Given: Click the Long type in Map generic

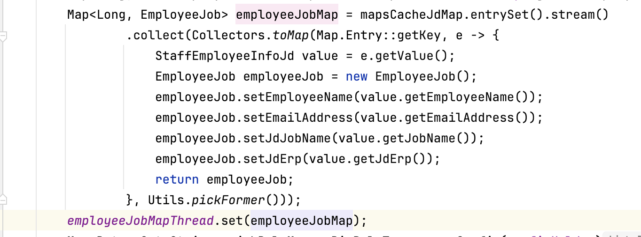Looking at the screenshot, I should tap(111, 15).
